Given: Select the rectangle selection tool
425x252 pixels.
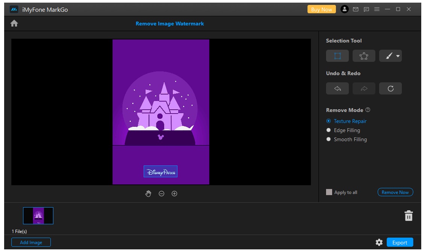Looking at the screenshot, I should (x=337, y=56).
